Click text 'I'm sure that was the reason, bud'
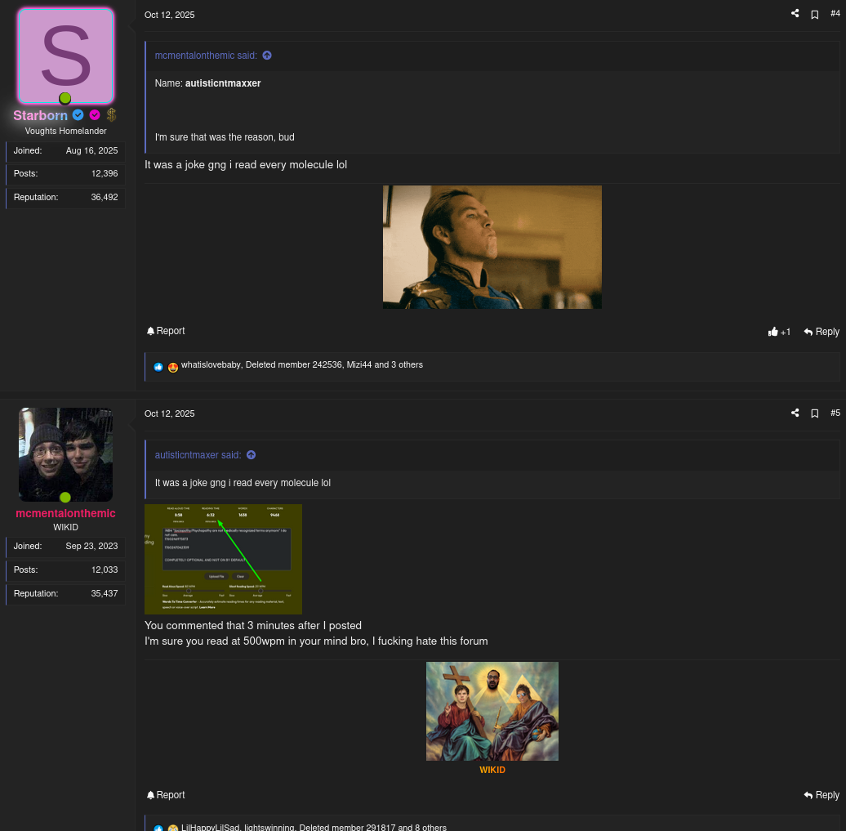 [x=225, y=137]
